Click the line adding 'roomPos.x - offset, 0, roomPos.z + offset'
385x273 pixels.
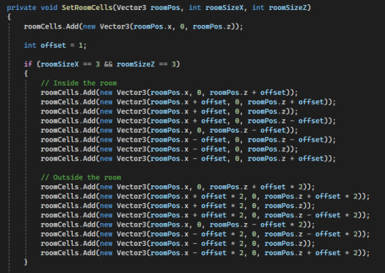click(188, 158)
